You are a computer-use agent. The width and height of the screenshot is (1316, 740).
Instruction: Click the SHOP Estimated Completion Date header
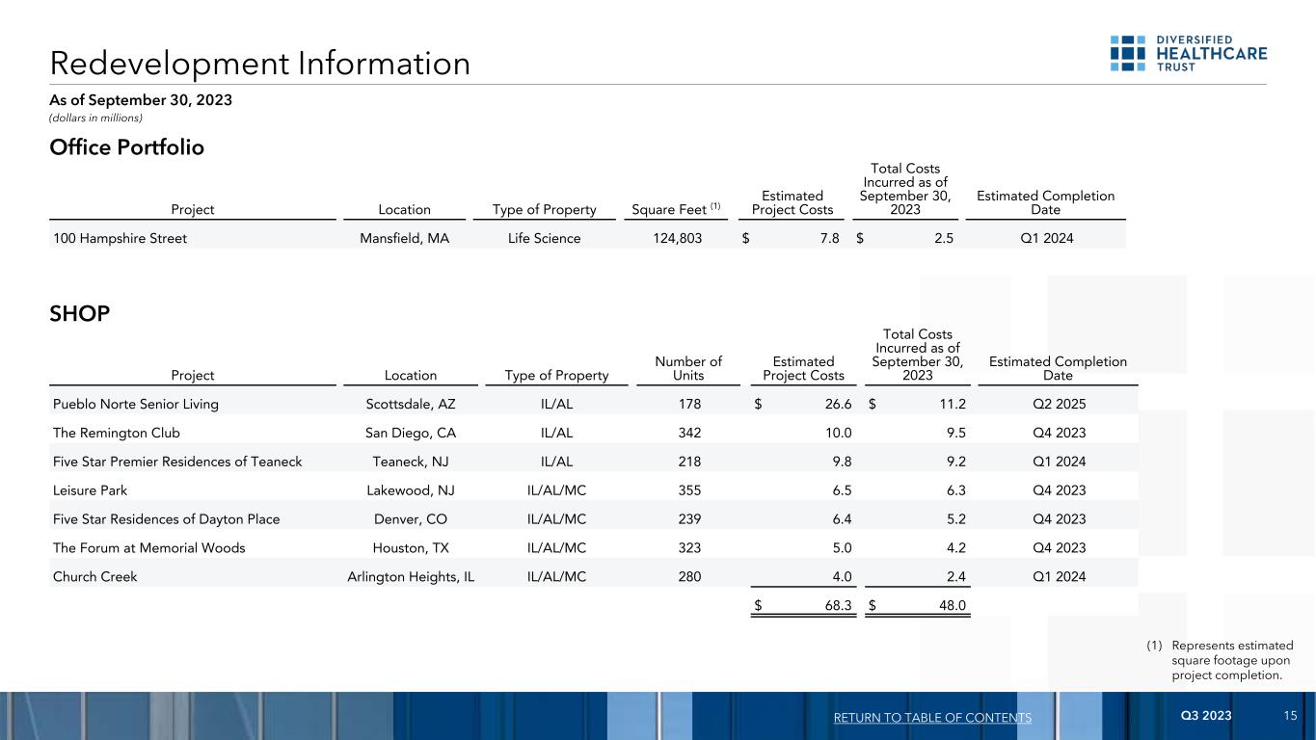click(x=1058, y=368)
